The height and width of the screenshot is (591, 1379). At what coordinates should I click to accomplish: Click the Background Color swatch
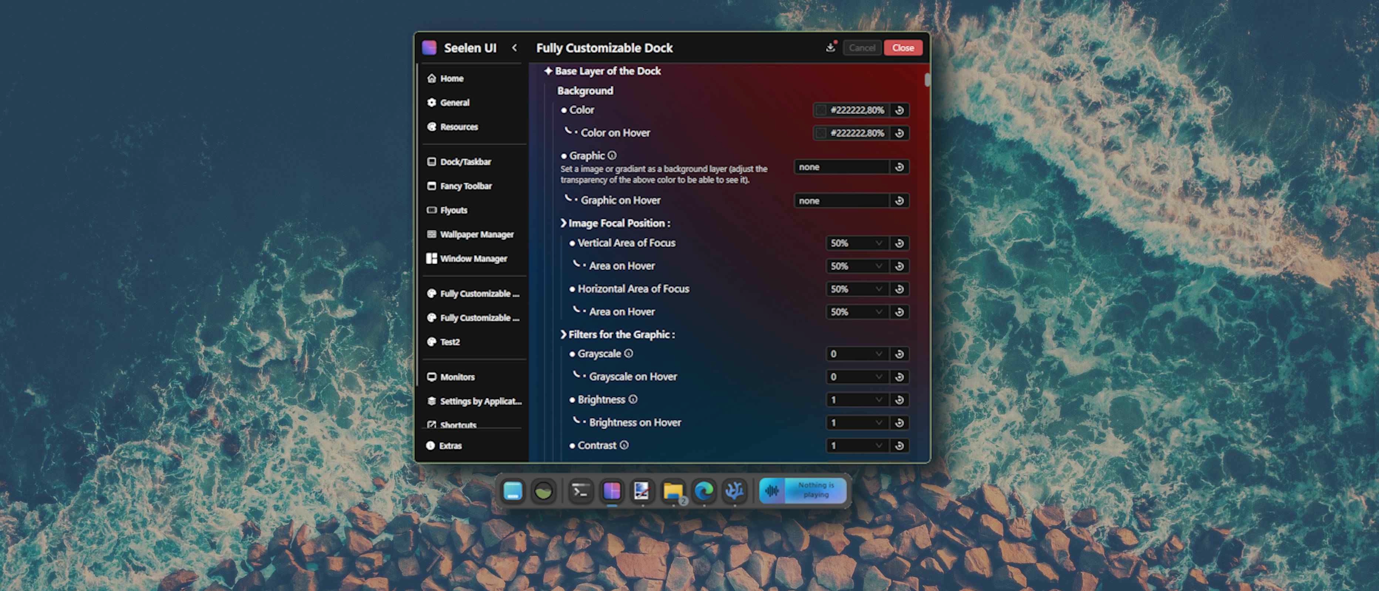click(x=821, y=110)
